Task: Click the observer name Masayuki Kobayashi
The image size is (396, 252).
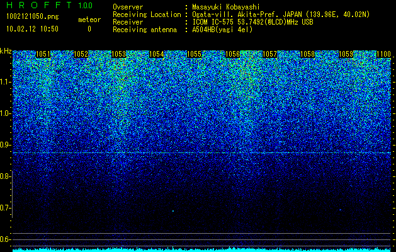Action: [x=226, y=7]
